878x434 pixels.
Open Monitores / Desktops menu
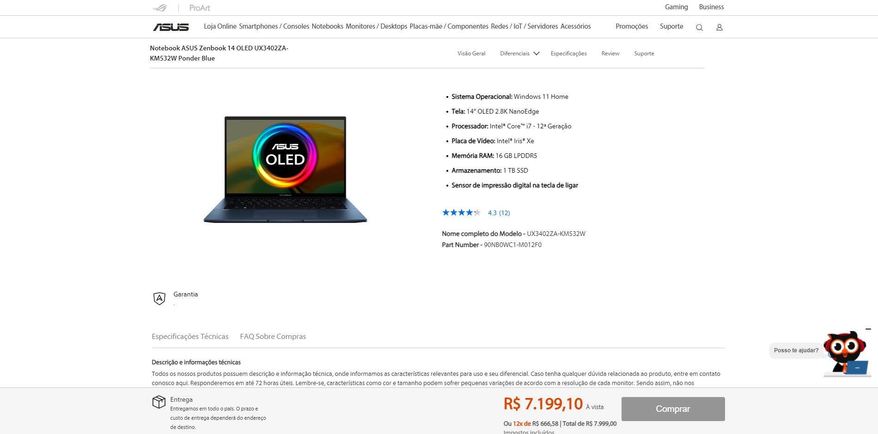click(376, 26)
